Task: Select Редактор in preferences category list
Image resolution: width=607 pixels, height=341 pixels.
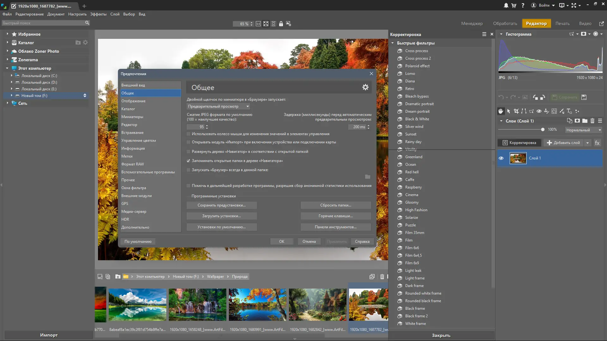Action: point(129,125)
